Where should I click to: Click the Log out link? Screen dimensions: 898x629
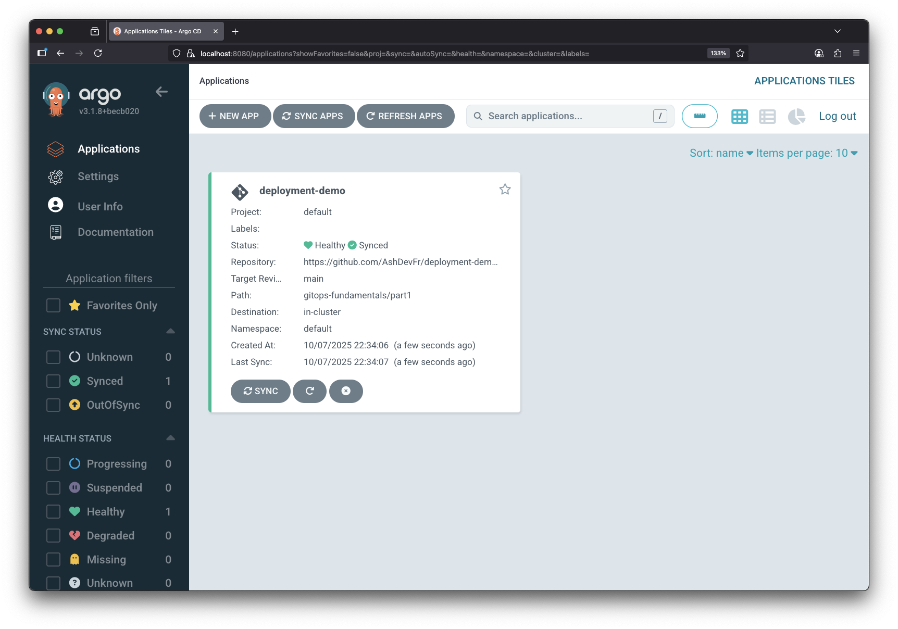[x=837, y=116]
